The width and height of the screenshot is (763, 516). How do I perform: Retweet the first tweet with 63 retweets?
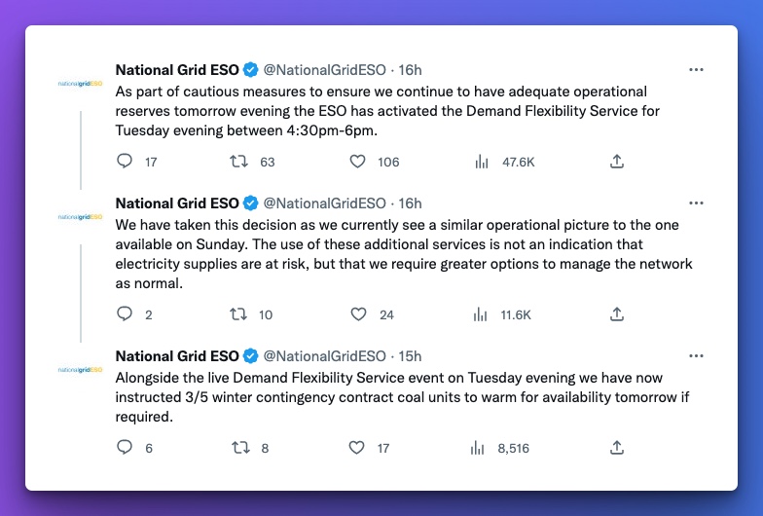239,162
